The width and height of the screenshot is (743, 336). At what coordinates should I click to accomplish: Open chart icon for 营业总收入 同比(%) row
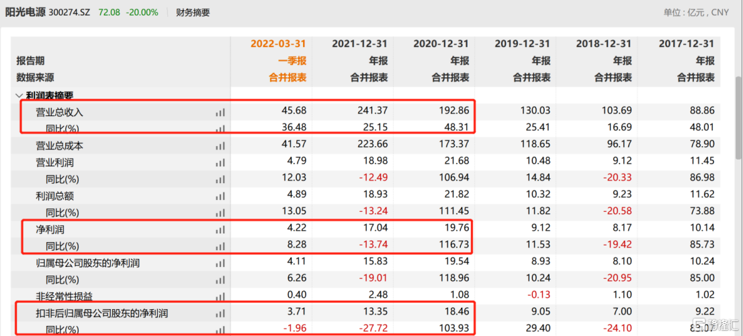(x=220, y=129)
